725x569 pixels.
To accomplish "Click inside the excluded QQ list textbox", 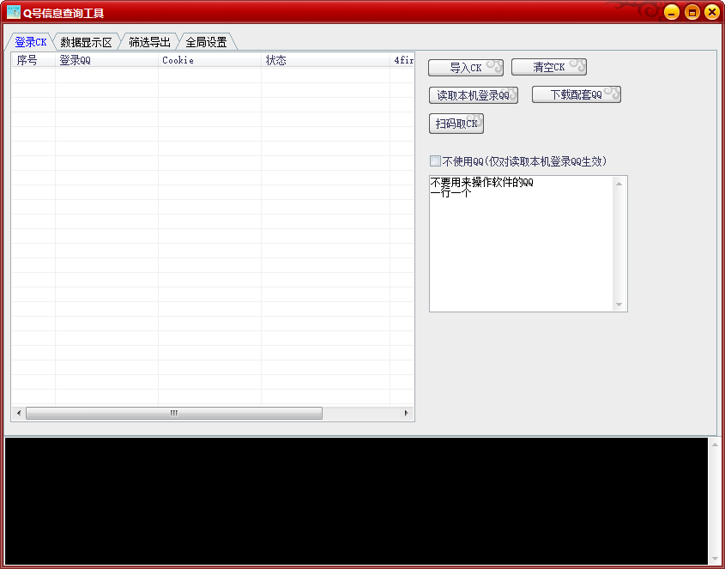I will click(521, 244).
